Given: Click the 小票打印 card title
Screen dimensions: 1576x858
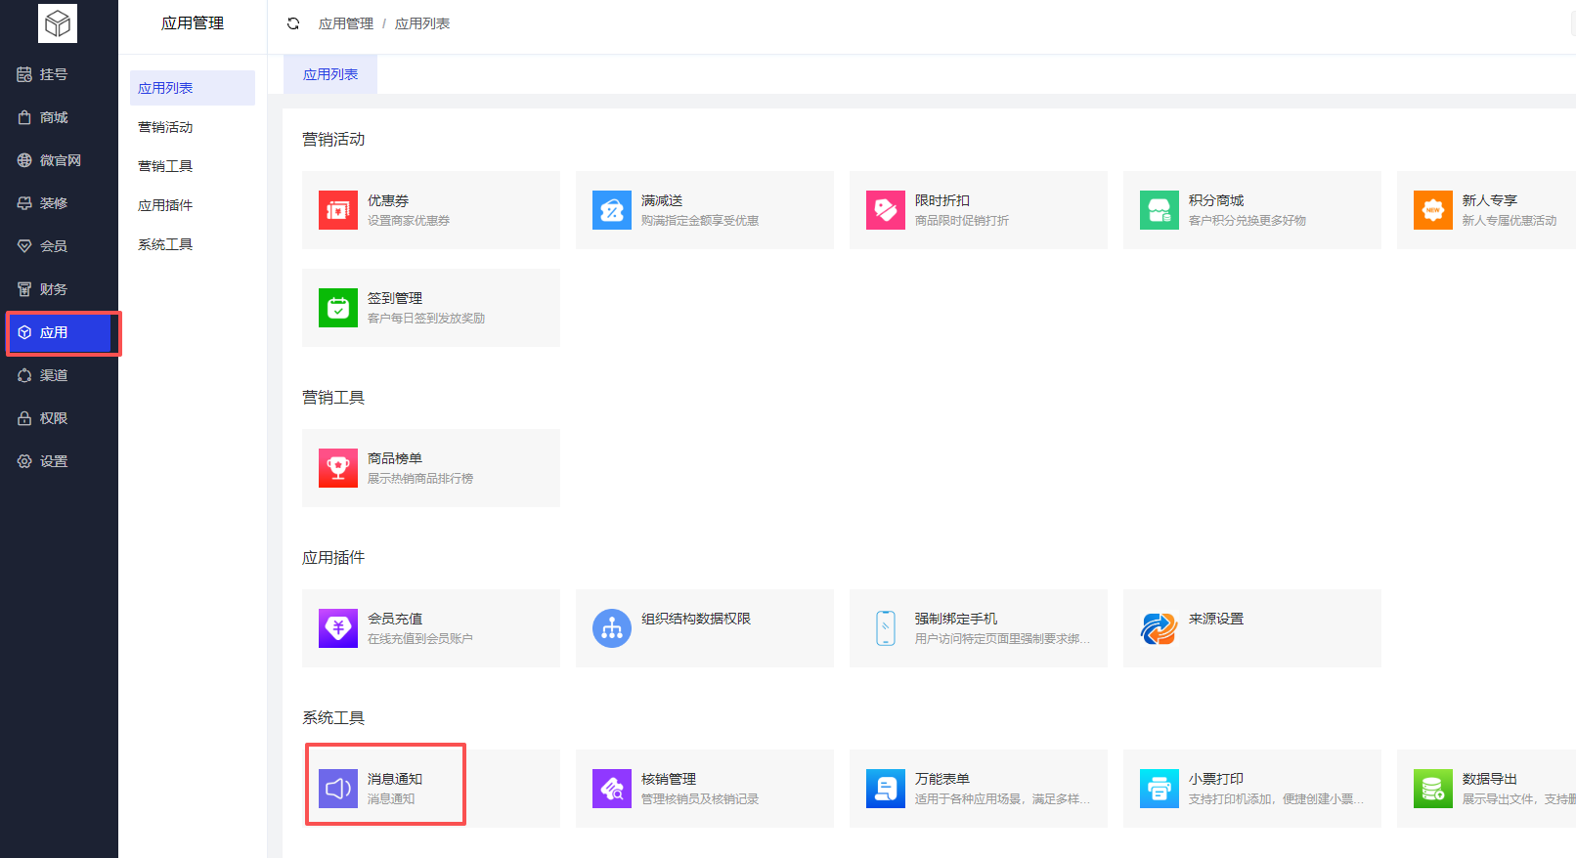Looking at the screenshot, I should (1216, 779).
